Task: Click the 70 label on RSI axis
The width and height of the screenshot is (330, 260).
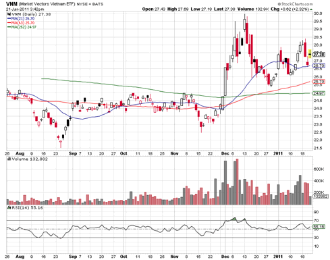Action: [x=316, y=221]
